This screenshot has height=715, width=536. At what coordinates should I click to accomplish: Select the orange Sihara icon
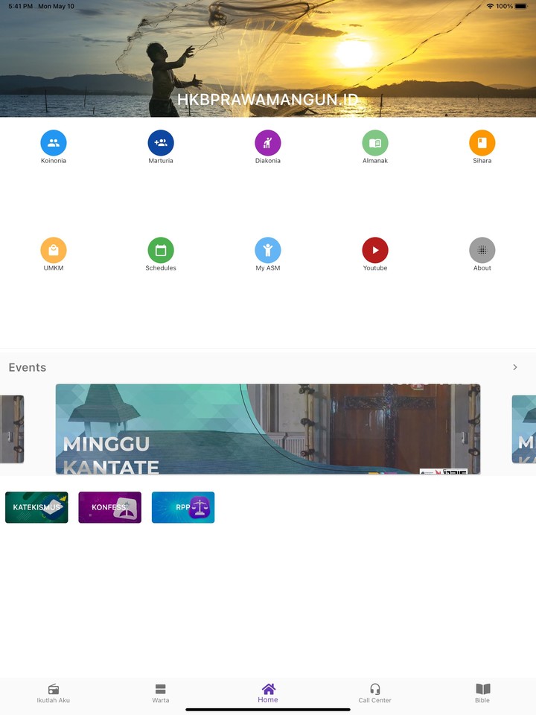[x=482, y=143]
